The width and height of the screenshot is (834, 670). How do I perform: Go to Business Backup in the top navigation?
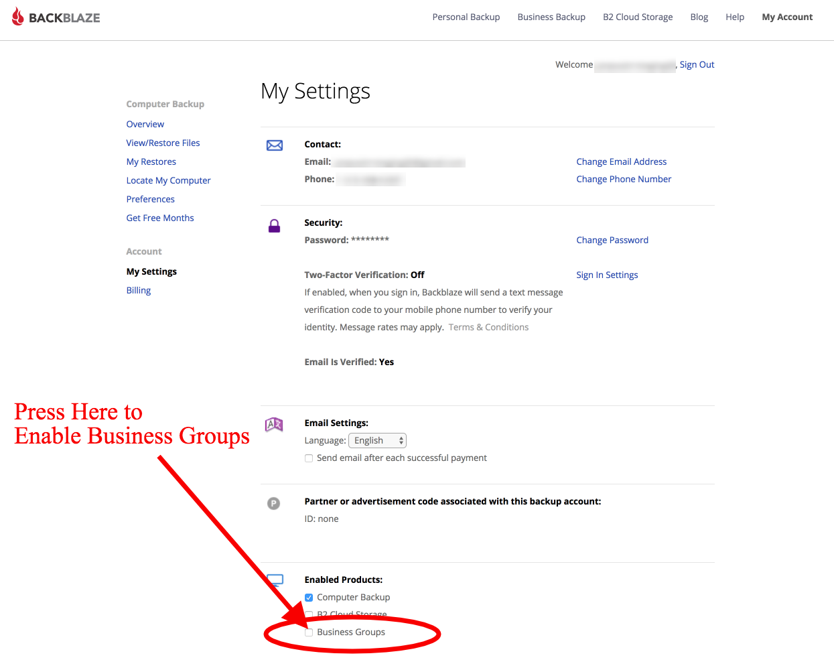(551, 17)
